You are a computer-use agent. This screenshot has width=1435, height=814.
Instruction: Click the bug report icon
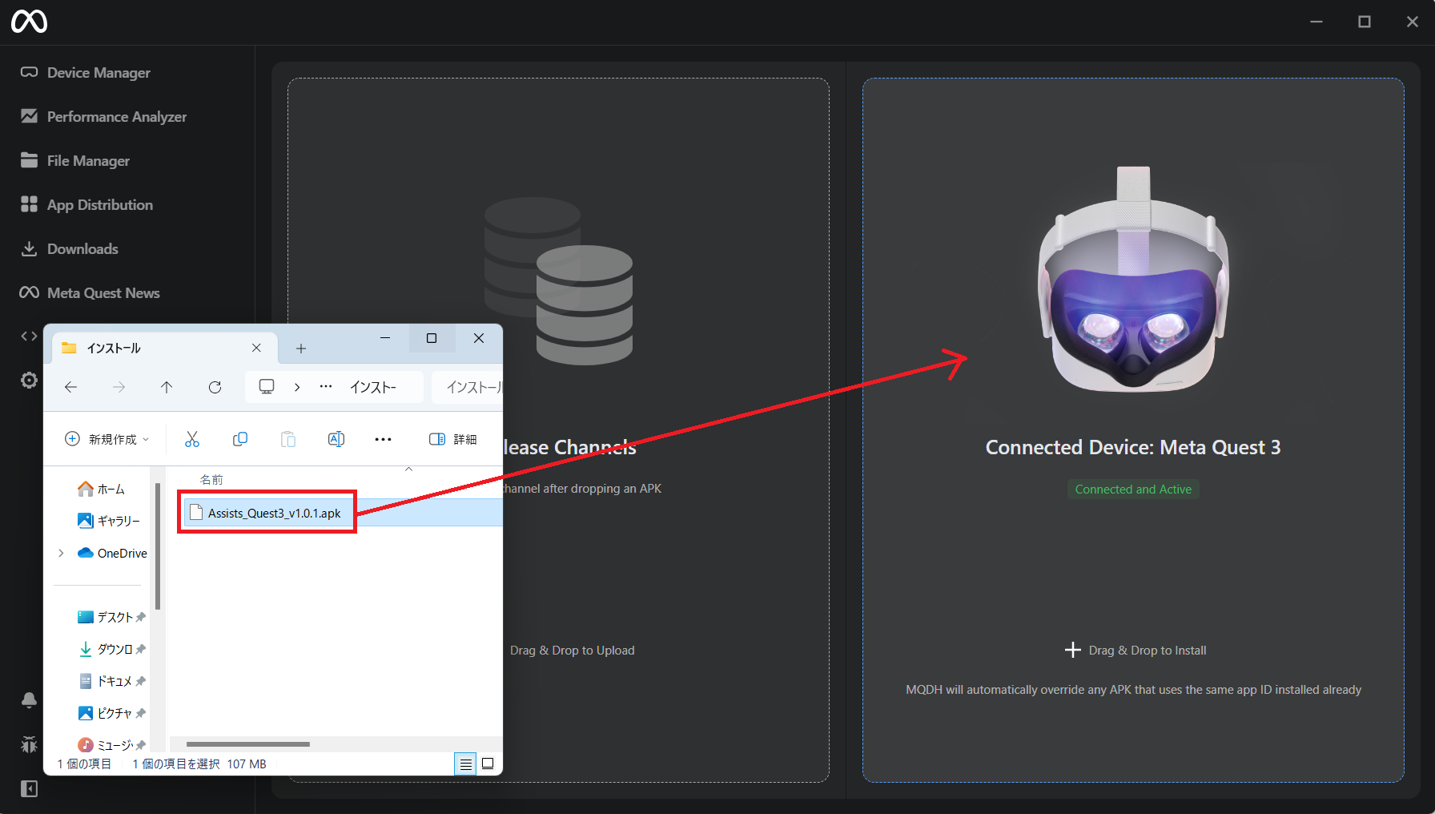point(30,745)
